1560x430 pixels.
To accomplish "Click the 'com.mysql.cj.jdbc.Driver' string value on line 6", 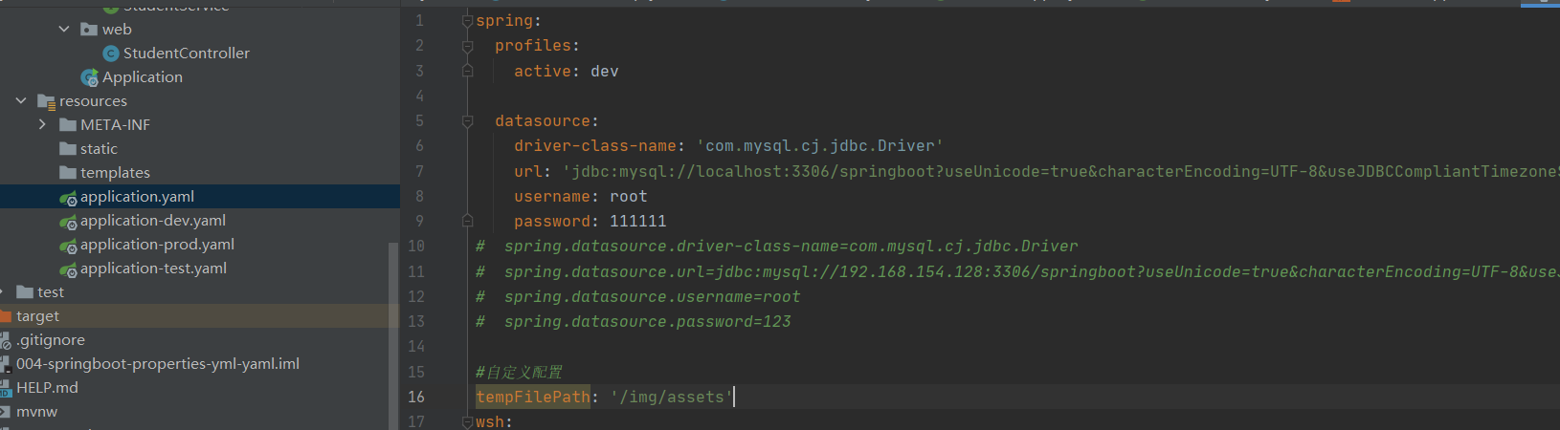I will pos(820,146).
